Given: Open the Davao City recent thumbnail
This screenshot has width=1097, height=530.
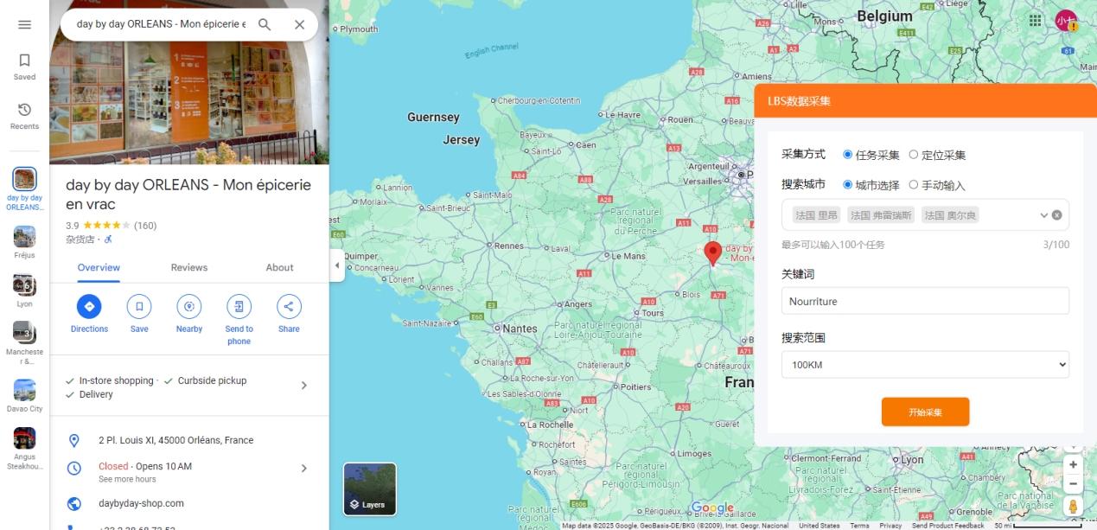Looking at the screenshot, I should point(24,390).
